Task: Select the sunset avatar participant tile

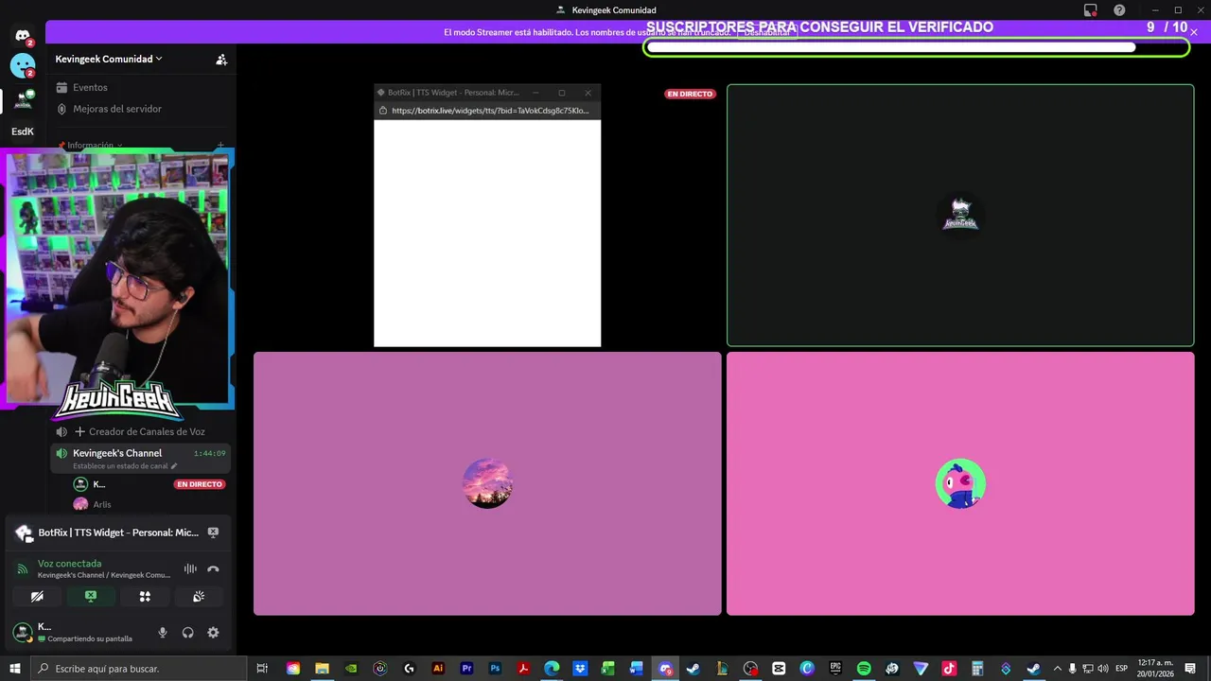Action: click(487, 483)
